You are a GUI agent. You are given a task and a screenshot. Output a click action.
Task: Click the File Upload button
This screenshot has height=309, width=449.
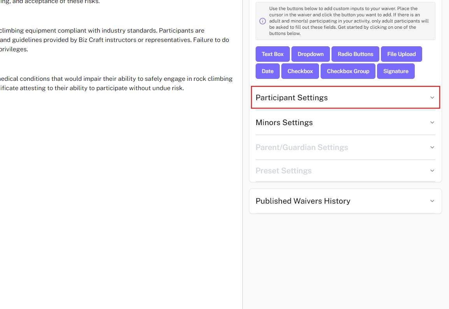(x=401, y=54)
